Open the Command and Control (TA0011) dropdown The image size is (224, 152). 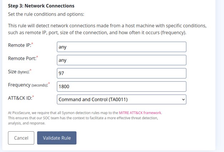click(x=121, y=100)
